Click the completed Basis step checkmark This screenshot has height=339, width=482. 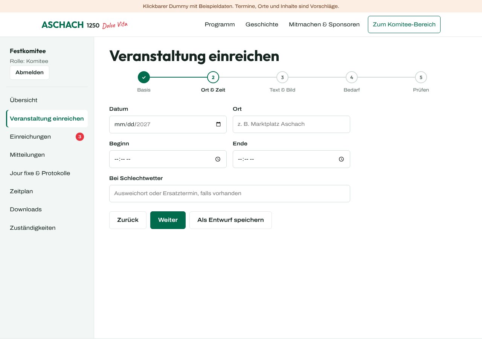click(x=144, y=77)
